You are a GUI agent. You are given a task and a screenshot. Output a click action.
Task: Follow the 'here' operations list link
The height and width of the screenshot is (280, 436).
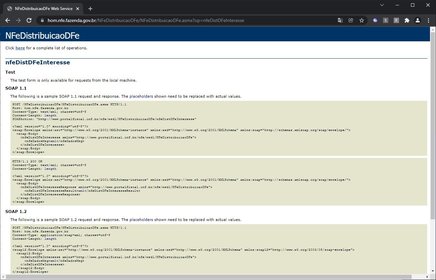point(20,48)
